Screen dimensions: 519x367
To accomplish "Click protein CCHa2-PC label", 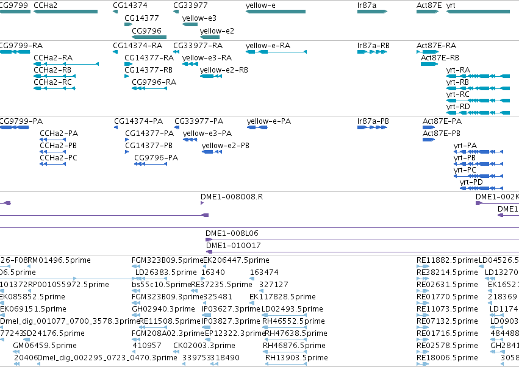I will (59, 158).
